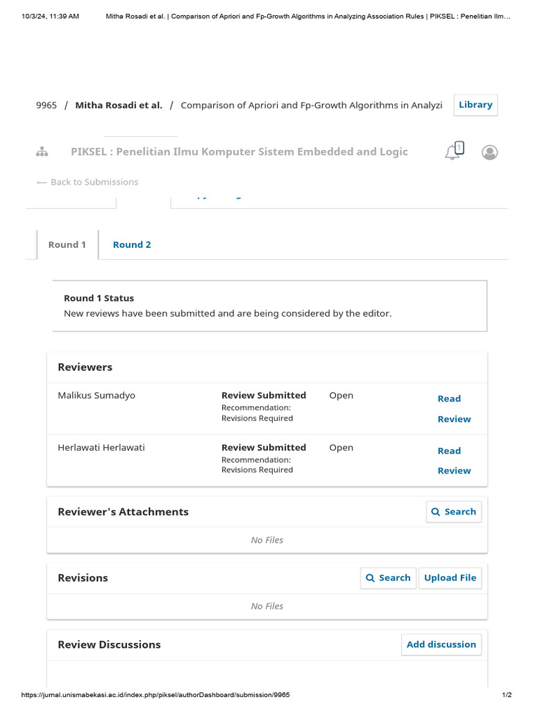Click submission ID 9965 in breadcrumb
Viewport: 533px width, 711px height.
46,106
